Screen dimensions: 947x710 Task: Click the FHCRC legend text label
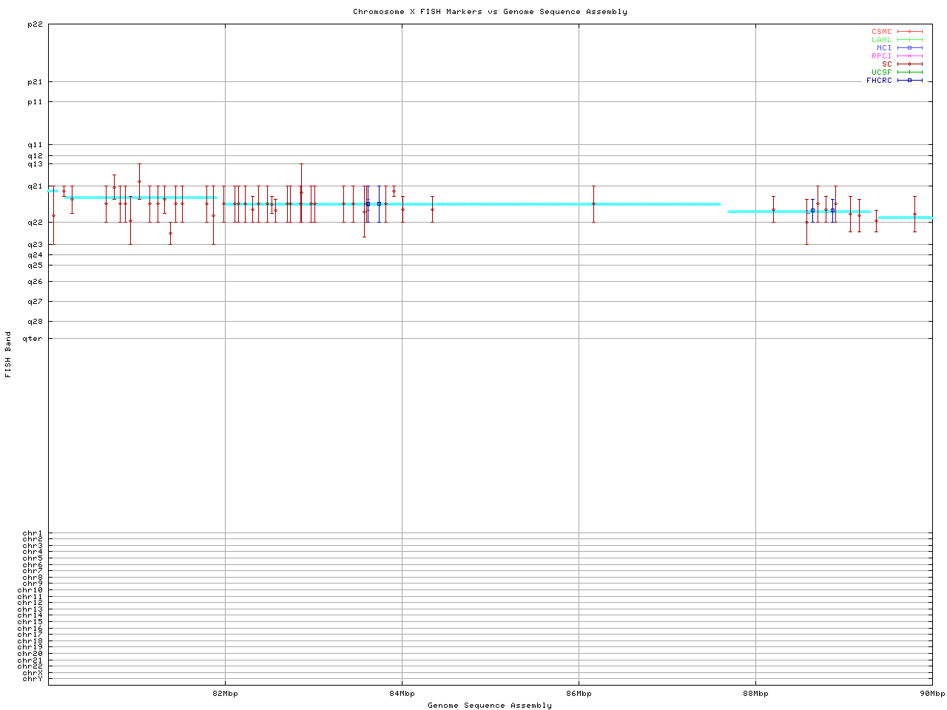879,81
